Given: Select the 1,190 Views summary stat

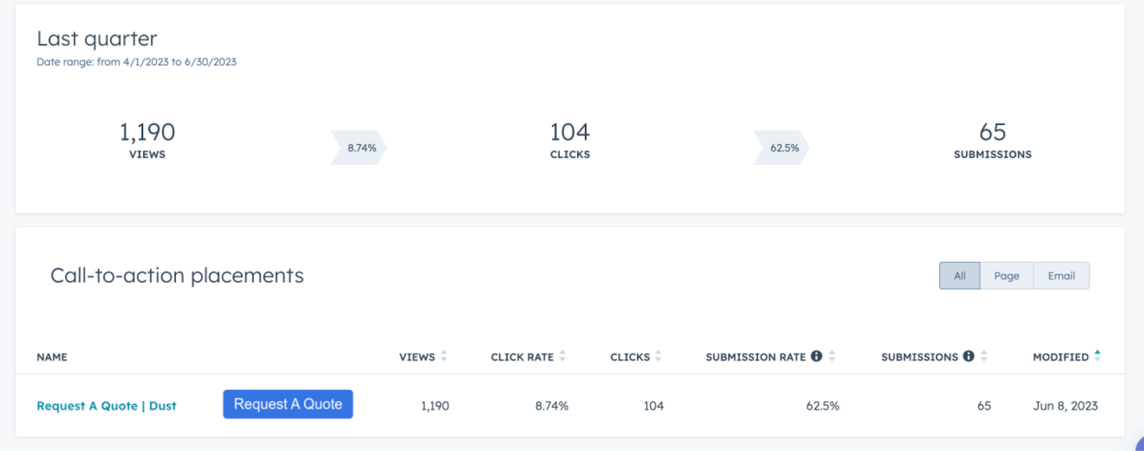Looking at the screenshot, I should 147,140.
